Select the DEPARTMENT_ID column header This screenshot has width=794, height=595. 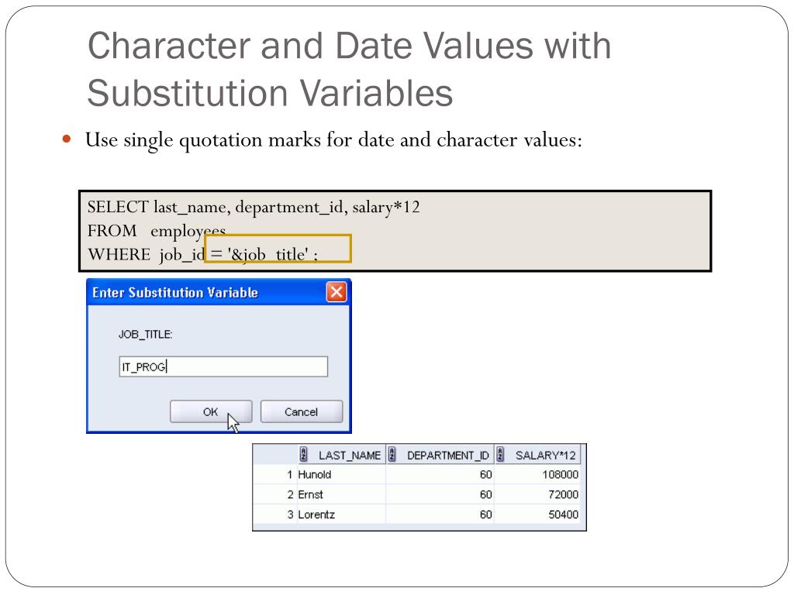(x=440, y=455)
